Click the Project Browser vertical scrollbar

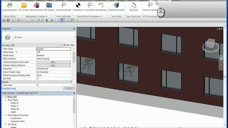point(74,106)
